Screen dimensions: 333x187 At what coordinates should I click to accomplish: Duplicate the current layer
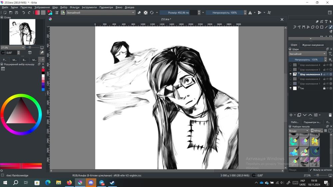(x=299, y=115)
